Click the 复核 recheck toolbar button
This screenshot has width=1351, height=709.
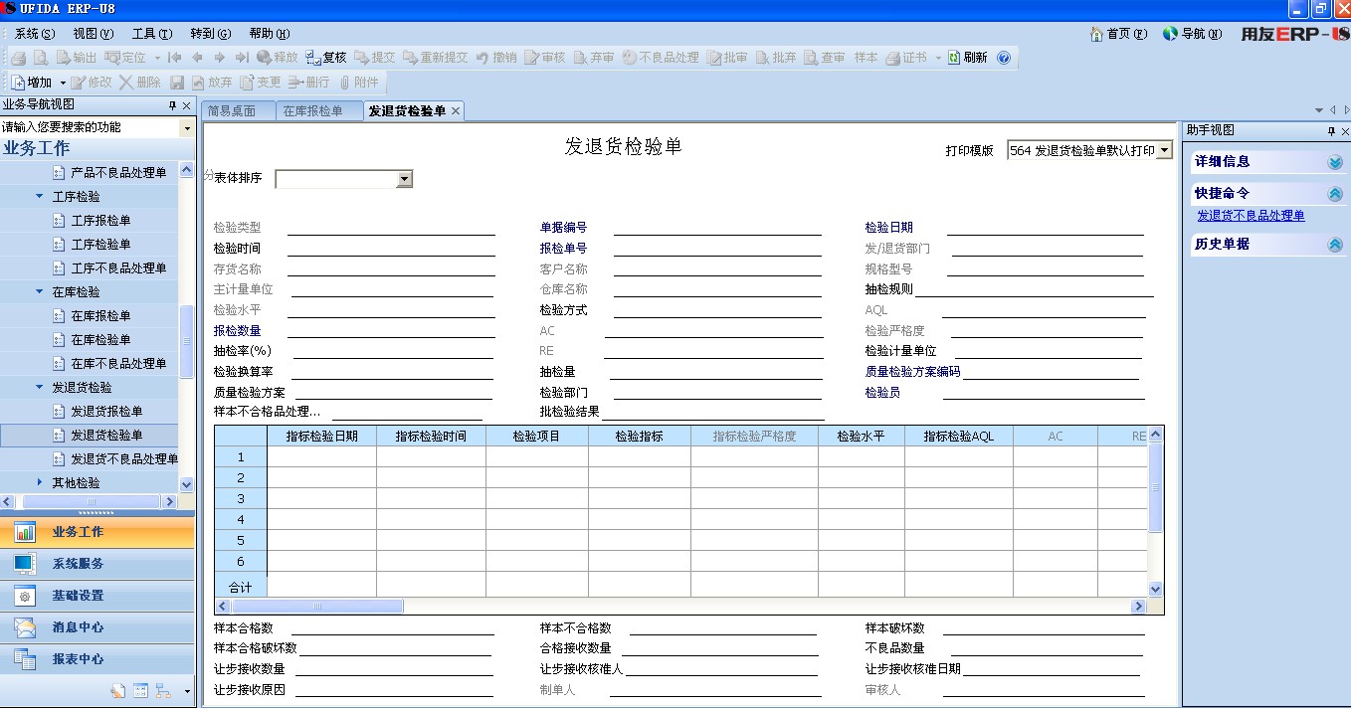[x=326, y=58]
